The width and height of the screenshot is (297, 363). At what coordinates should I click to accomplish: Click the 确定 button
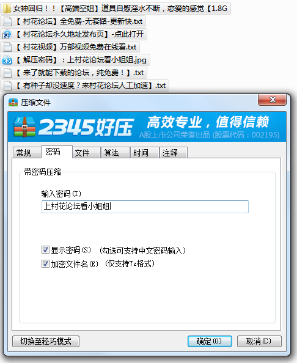[x=210, y=341]
